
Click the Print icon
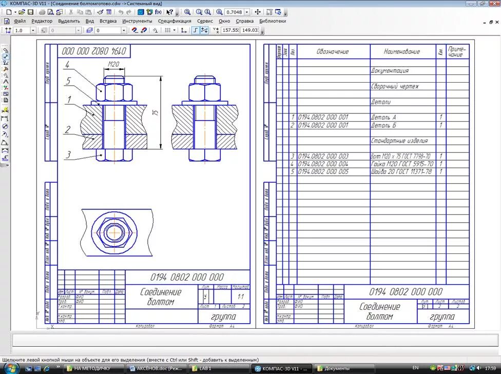42,12
